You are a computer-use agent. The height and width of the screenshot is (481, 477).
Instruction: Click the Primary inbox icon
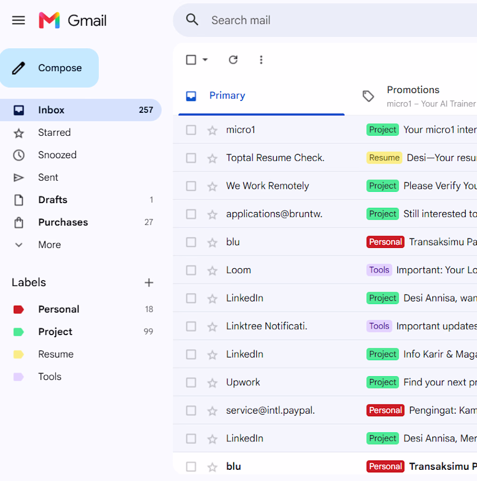point(191,96)
